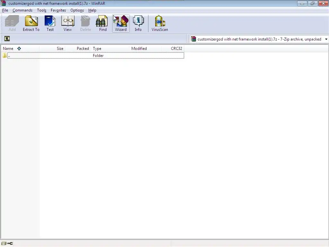Show archive Info
The image size is (329, 247).
[138, 23]
